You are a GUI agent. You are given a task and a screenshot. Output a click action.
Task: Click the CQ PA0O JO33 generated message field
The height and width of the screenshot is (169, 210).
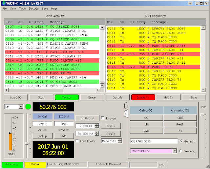coord(154,141)
